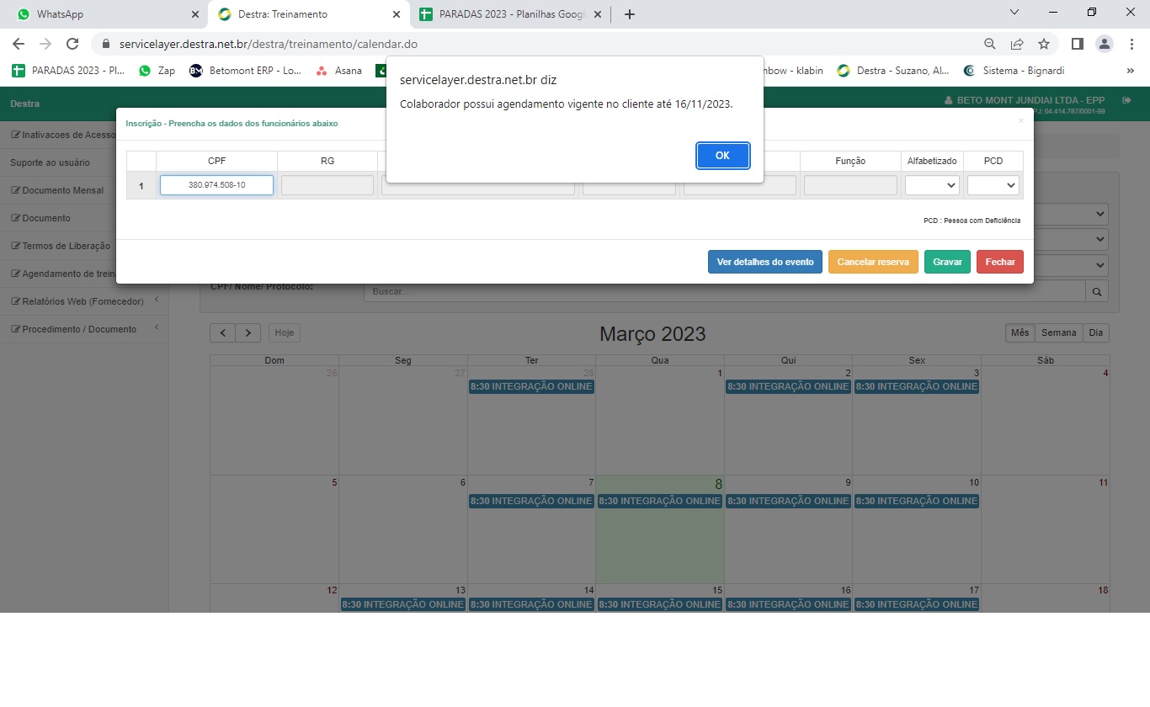The height and width of the screenshot is (707, 1150).
Task: Switch to PARADAS 2023 spreadsheet tab
Action: (505, 14)
